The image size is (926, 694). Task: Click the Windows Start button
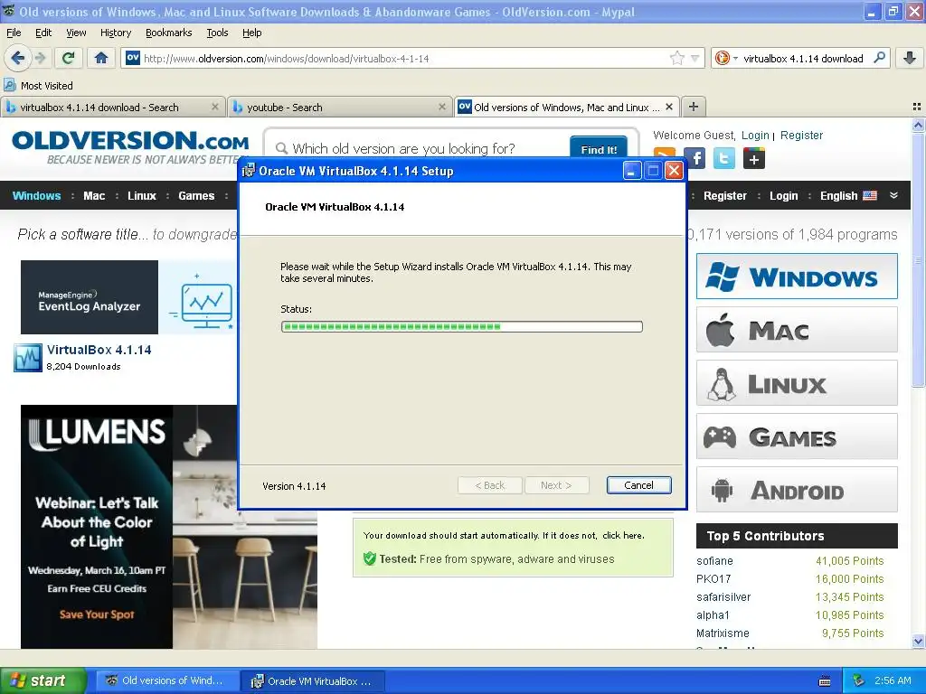point(43,680)
